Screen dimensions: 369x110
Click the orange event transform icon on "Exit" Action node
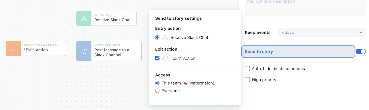pos(13,49)
